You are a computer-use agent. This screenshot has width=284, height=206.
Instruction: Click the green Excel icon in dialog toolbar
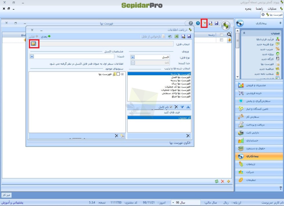(x=176, y=36)
